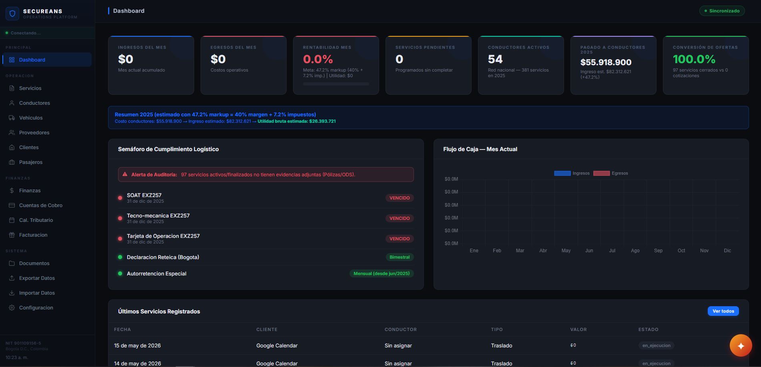Click the Configuracion gear icon
This screenshot has height=367, width=761.
pyautogui.click(x=12, y=307)
